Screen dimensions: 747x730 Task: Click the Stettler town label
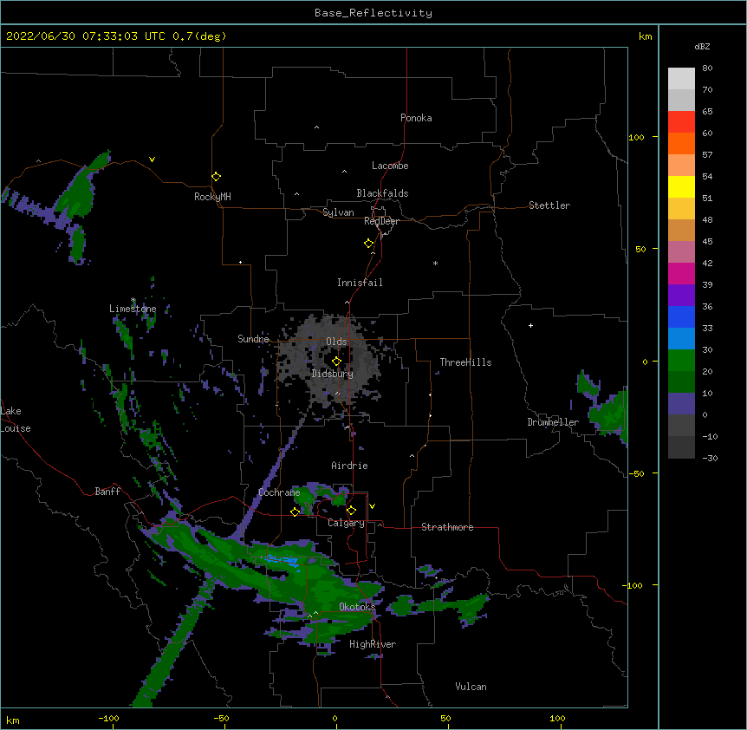pos(549,205)
